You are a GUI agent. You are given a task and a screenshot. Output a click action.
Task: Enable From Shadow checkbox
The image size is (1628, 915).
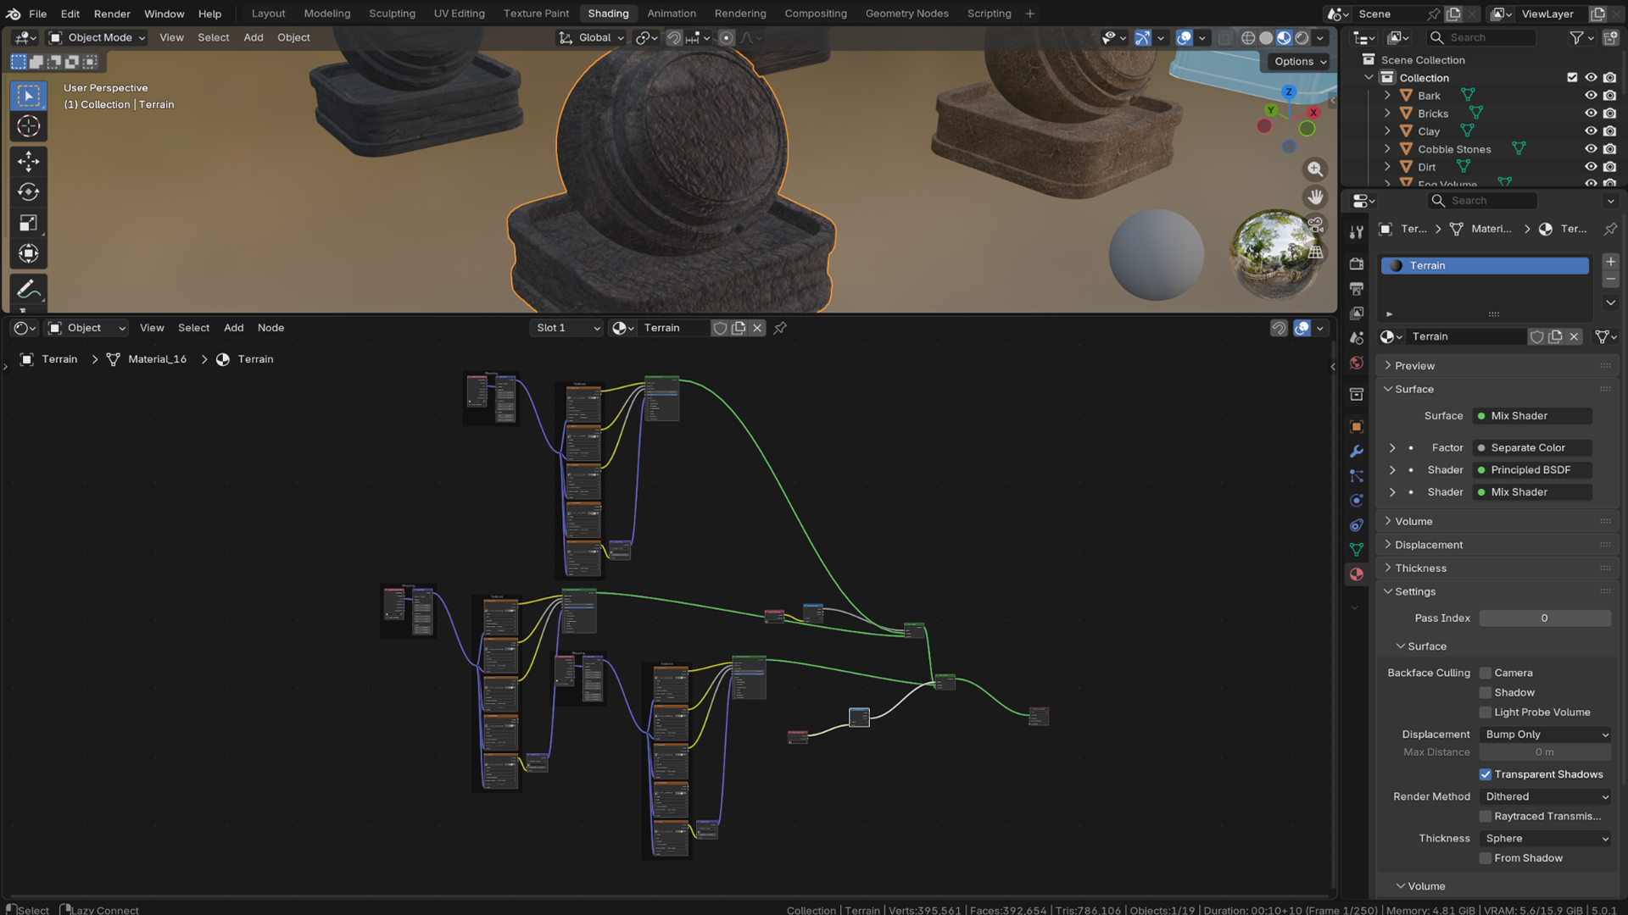pyautogui.click(x=1486, y=858)
